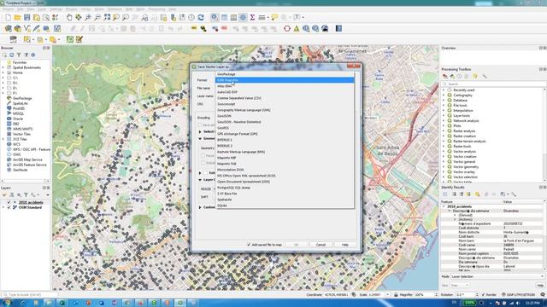547x307 pixels.
Task: Expand Cartography group in Processing Toolbox
Action: tap(444, 95)
